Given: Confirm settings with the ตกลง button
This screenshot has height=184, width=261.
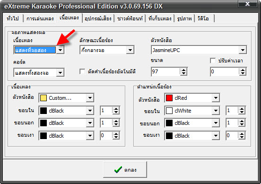Looking at the screenshot, I should [x=125, y=169].
